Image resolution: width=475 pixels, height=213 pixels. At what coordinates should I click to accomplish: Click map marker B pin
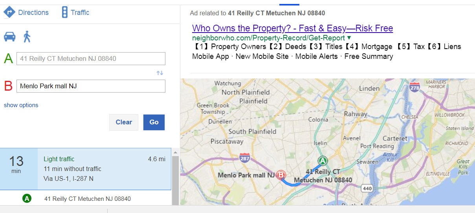pyautogui.click(x=281, y=175)
